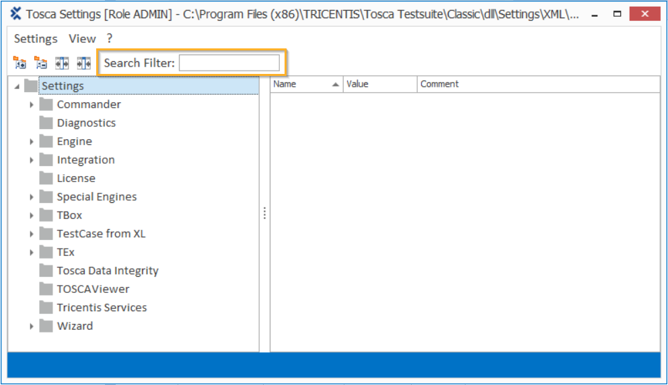Image resolution: width=668 pixels, height=385 pixels.
Task: Click the collapse all folders toolbar icon
Action: (x=41, y=63)
